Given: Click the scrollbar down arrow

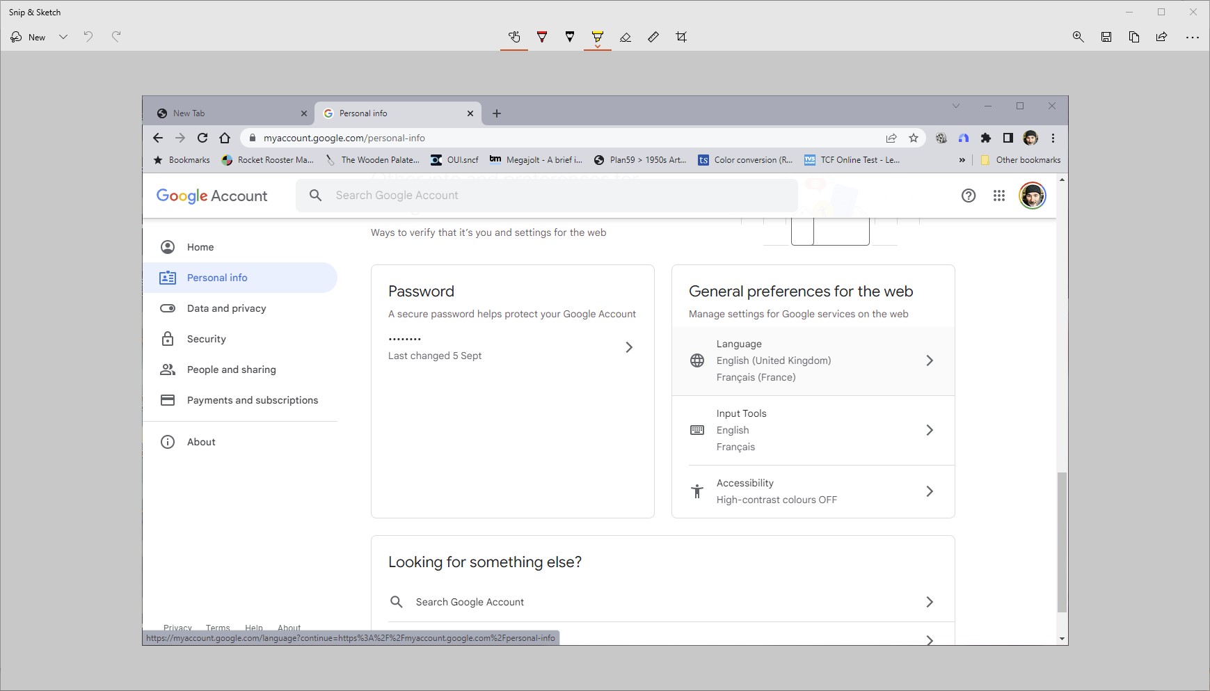Looking at the screenshot, I should pos(1062,639).
